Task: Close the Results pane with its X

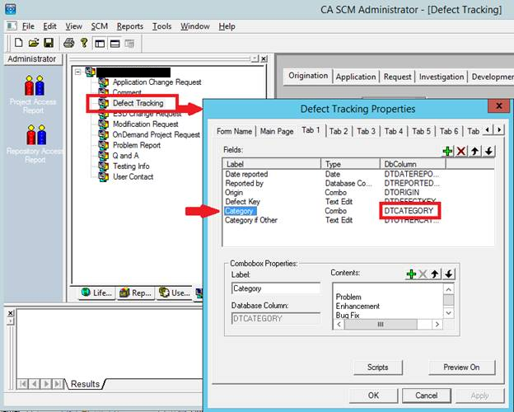Action: (x=11, y=313)
